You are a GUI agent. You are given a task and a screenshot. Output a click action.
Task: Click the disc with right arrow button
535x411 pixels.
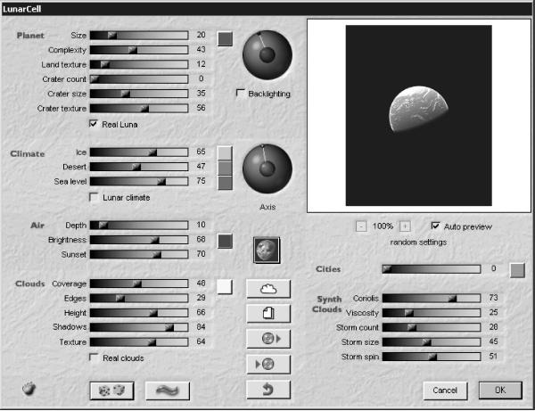pyautogui.click(x=268, y=339)
